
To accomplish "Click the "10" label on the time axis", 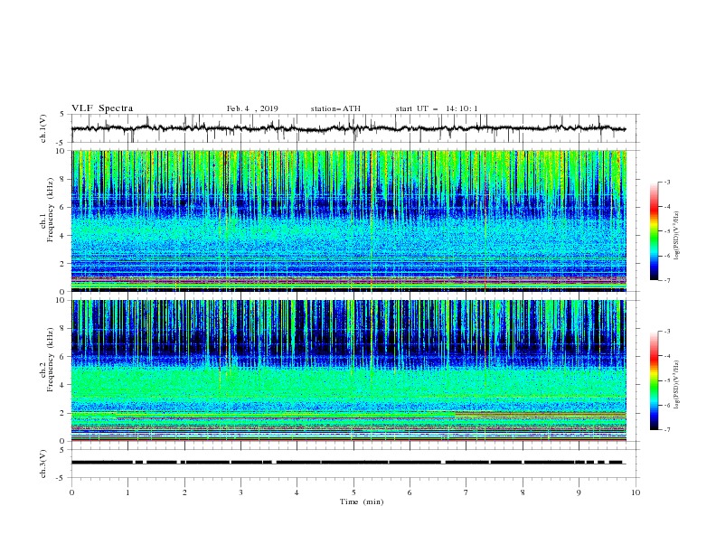I will [x=636, y=492].
